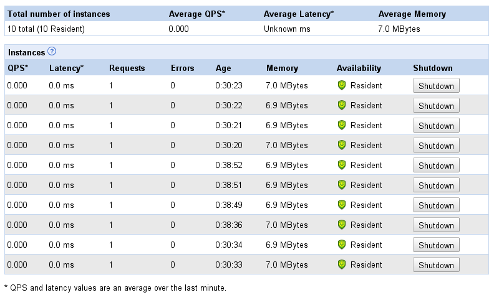Click the Resident shield icon for age 0:30:22
The width and height of the screenshot is (494, 300).
[341, 105]
